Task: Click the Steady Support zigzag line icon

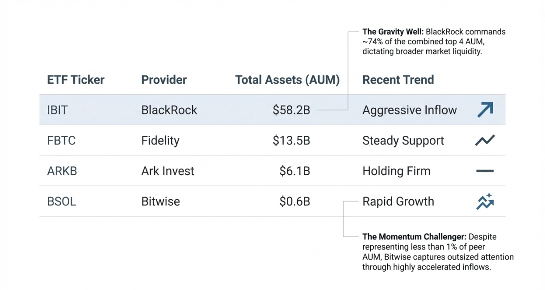Action: pyautogui.click(x=485, y=140)
